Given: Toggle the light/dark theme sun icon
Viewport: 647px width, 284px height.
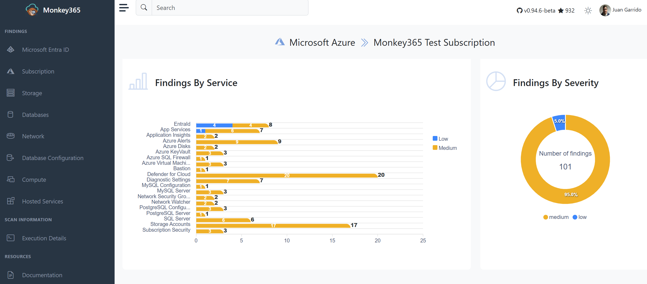Looking at the screenshot, I should pyautogui.click(x=588, y=11).
